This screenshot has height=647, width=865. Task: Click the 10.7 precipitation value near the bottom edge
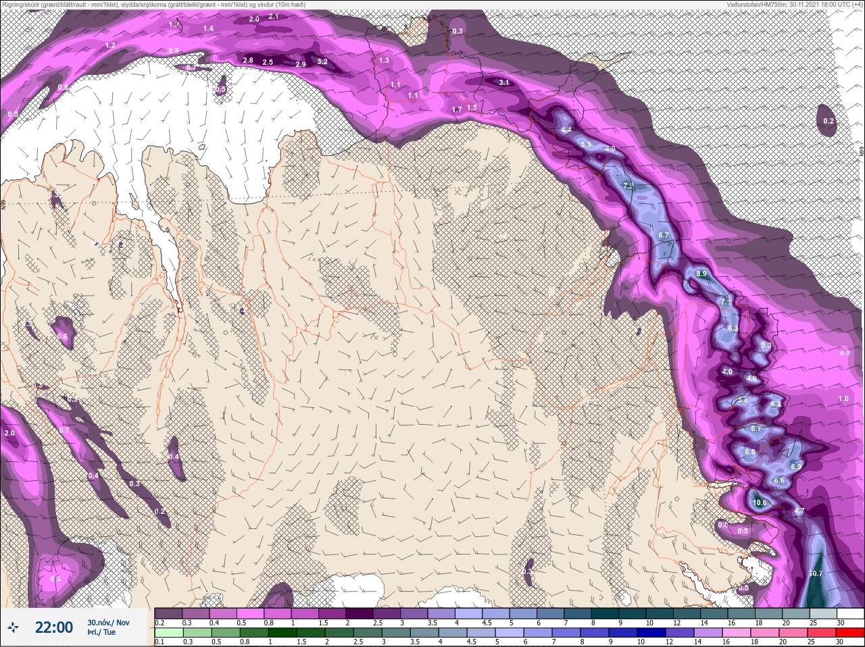[x=815, y=573]
